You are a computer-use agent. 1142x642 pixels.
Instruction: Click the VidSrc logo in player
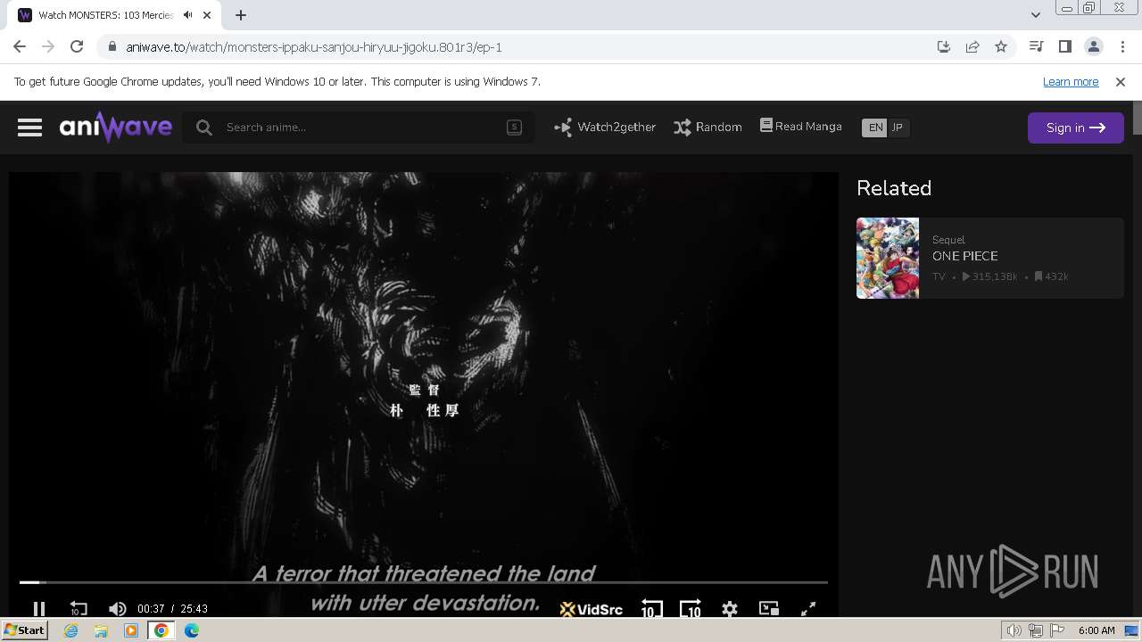point(591,609)
